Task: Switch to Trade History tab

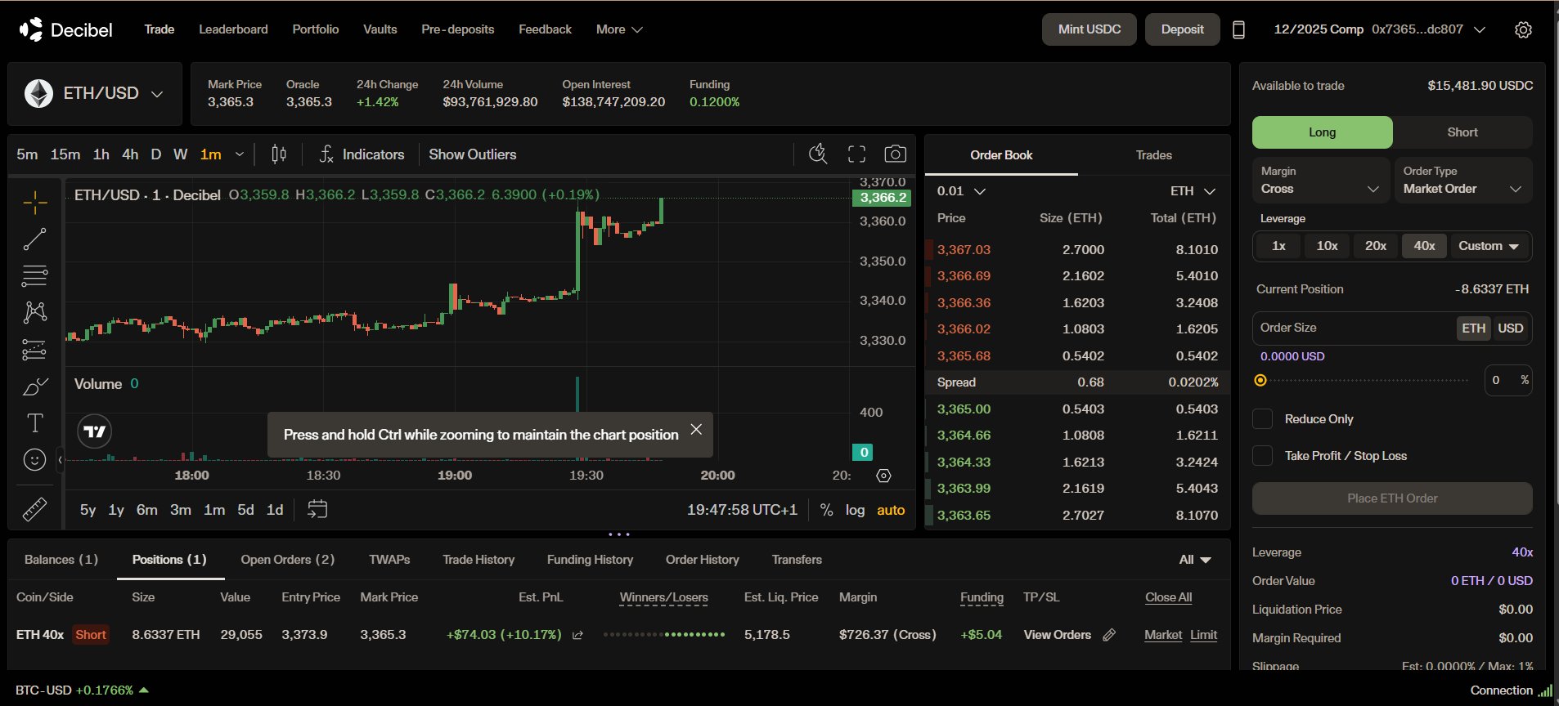Action: (x=478, y=560)
